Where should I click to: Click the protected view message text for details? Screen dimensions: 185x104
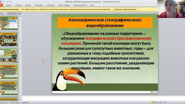[66, 9]
